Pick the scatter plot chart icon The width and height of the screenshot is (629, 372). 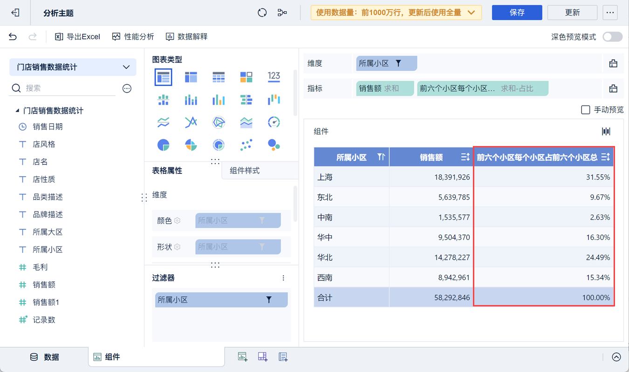246,145
